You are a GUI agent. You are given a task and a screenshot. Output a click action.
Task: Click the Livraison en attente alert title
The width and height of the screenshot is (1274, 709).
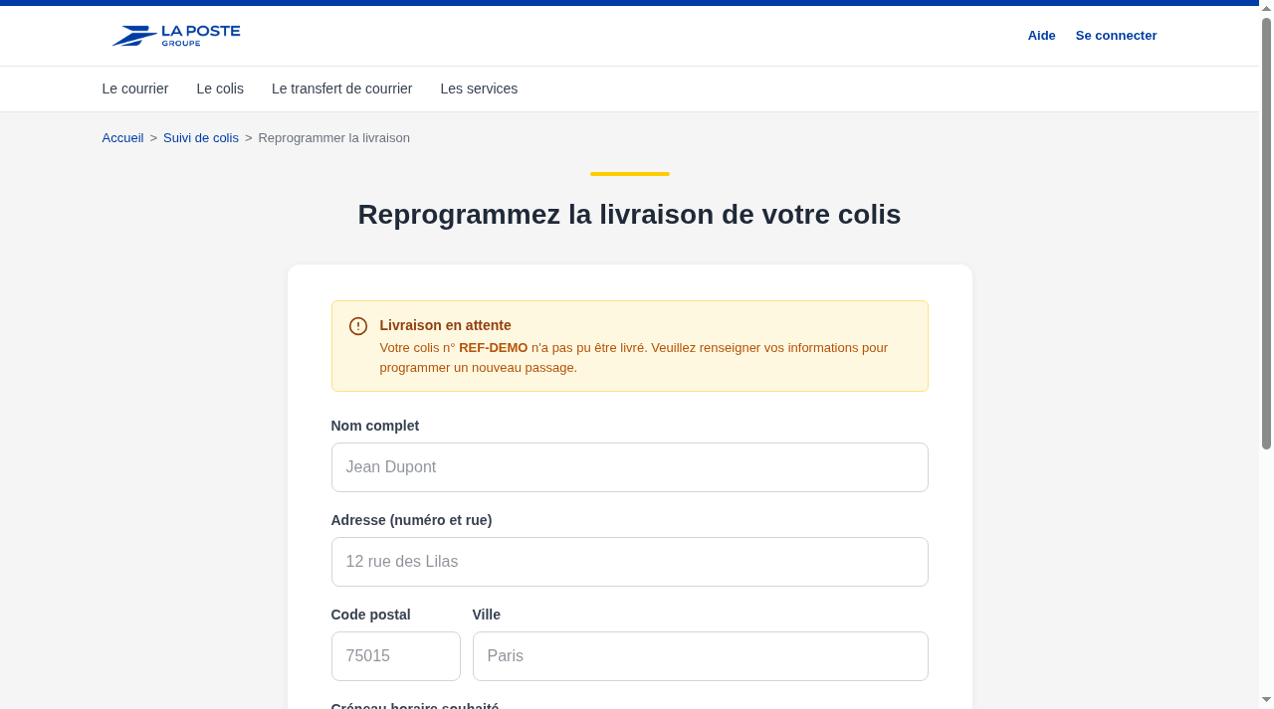click(x=445, y=325)
